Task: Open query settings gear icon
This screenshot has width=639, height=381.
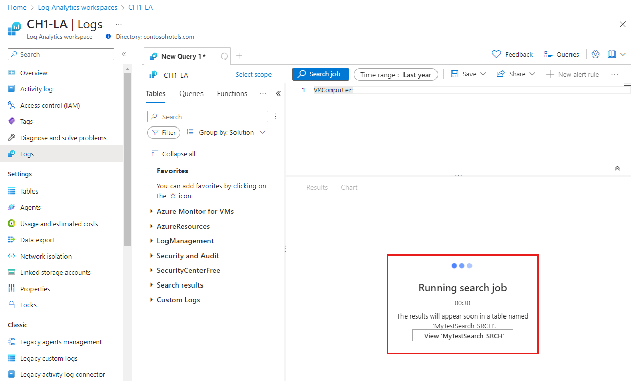Action: 596,54
